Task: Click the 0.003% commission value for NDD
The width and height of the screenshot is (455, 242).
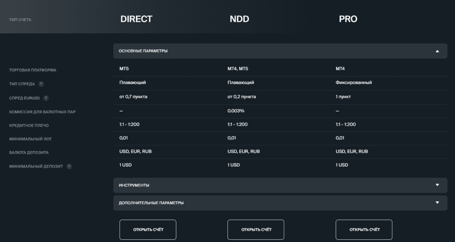Action: (235, 111)
